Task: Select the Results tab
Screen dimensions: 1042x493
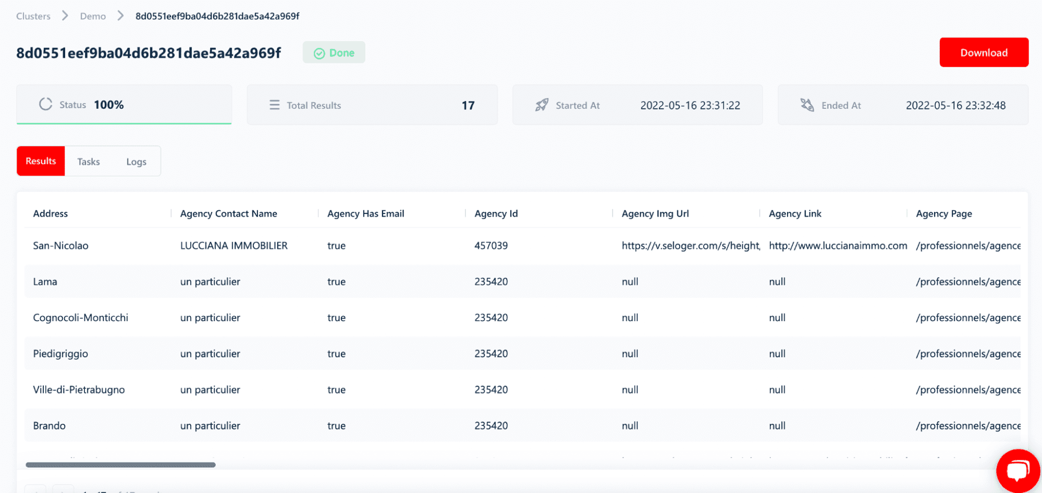Action: pyautogui.click(x=41, y=161)
